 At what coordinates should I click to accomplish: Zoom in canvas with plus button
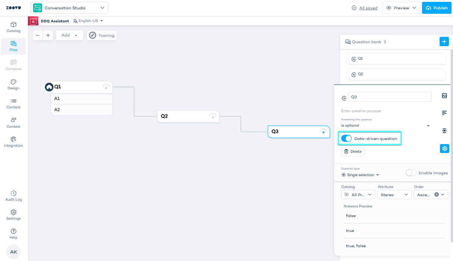click(48, 35)
